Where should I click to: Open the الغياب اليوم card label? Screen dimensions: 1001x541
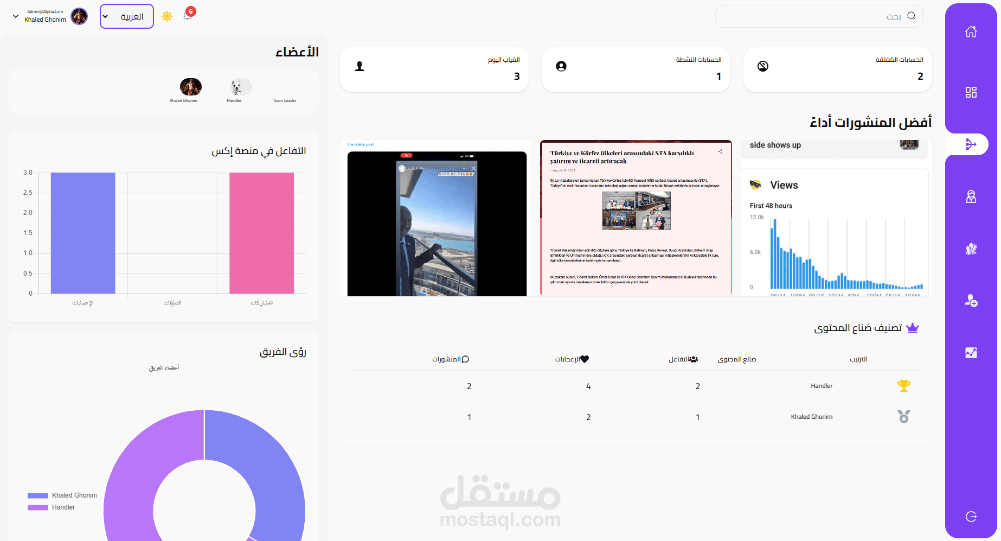tap(504, 60)
